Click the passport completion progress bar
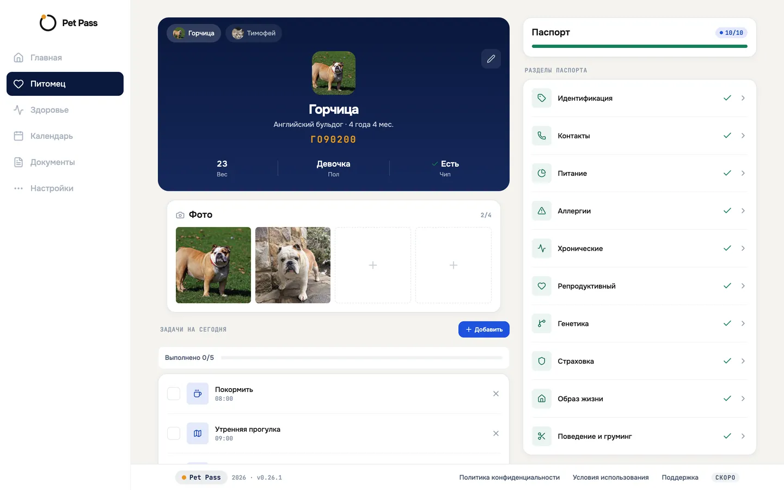 tap(640, 46)
